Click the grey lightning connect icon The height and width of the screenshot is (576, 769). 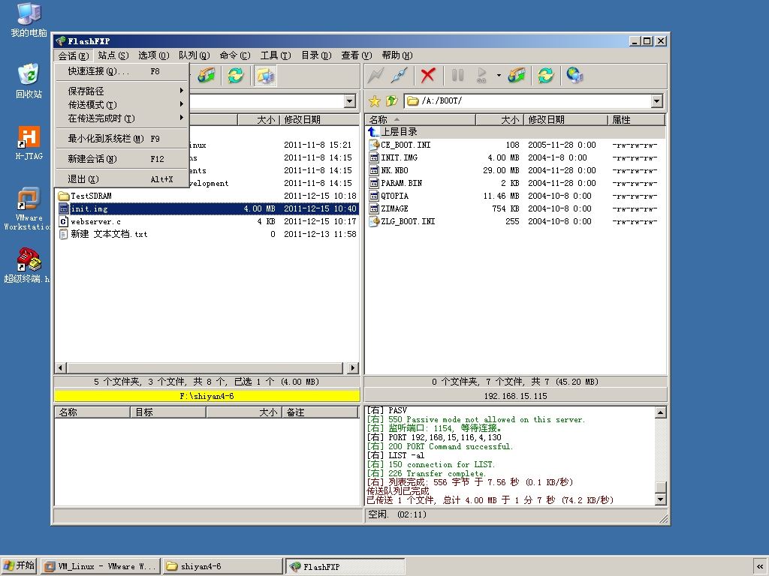(376, 76)
